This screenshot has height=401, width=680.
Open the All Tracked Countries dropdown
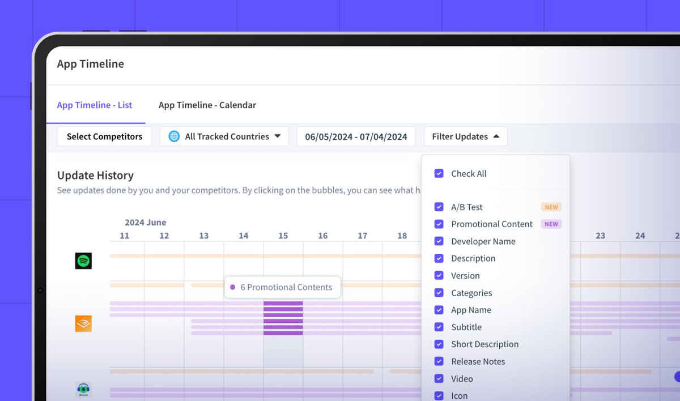[224, 136]
